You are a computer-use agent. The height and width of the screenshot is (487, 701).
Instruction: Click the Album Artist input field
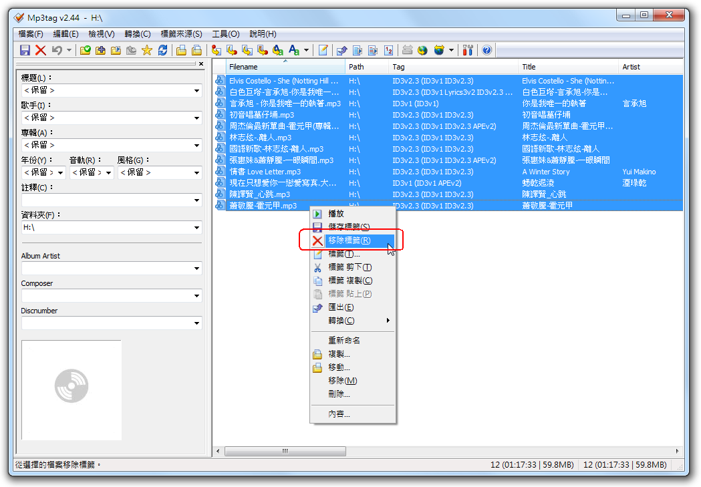click(x=112, y=268)
